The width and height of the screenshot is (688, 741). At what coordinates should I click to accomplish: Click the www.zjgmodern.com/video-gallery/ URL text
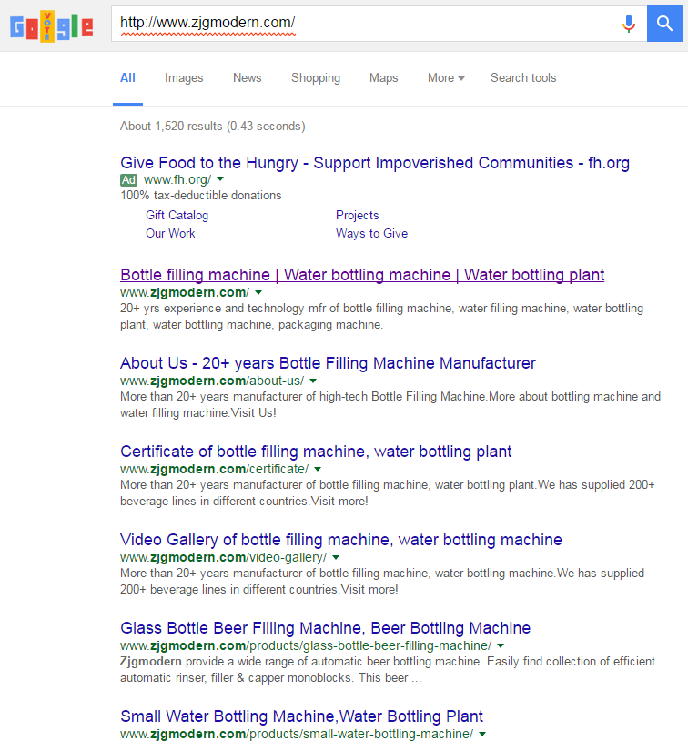pyautogui.click(x=224, y=558)
